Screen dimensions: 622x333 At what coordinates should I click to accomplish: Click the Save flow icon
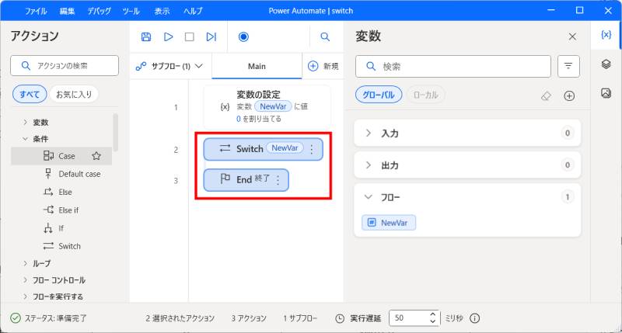coord(146,36)
